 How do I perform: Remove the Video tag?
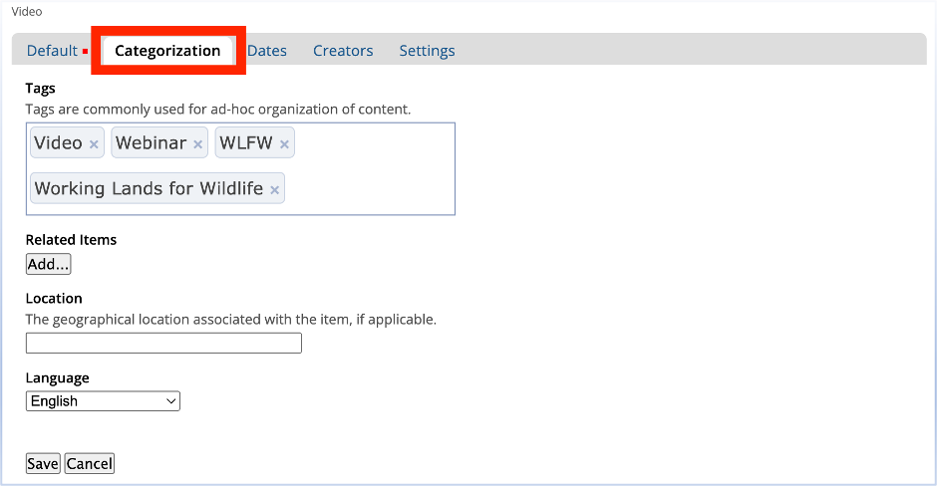tap(94, 144)
